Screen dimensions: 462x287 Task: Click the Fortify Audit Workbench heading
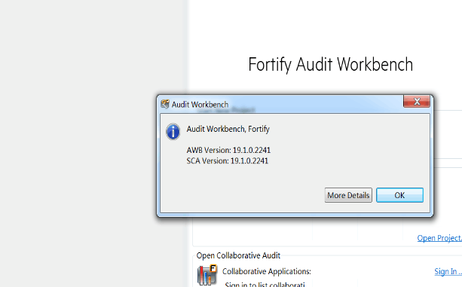(331, 65)
